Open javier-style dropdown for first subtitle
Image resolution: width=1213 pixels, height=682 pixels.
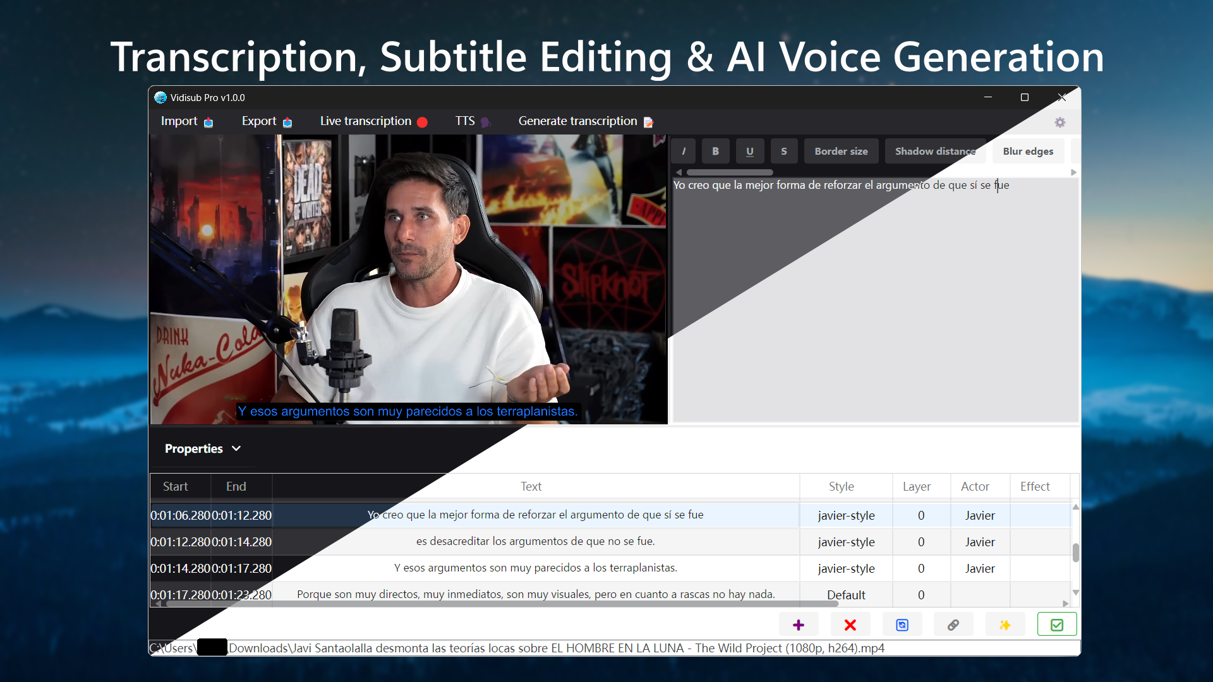[x=845, y=515]
